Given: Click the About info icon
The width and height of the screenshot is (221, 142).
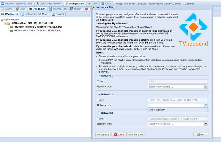Looking at the screenshot, I should click(103, 4).
